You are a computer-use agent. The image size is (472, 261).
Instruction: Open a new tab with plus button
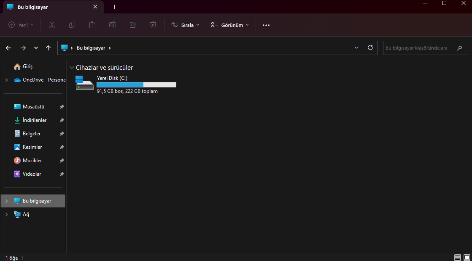[114, 7]
